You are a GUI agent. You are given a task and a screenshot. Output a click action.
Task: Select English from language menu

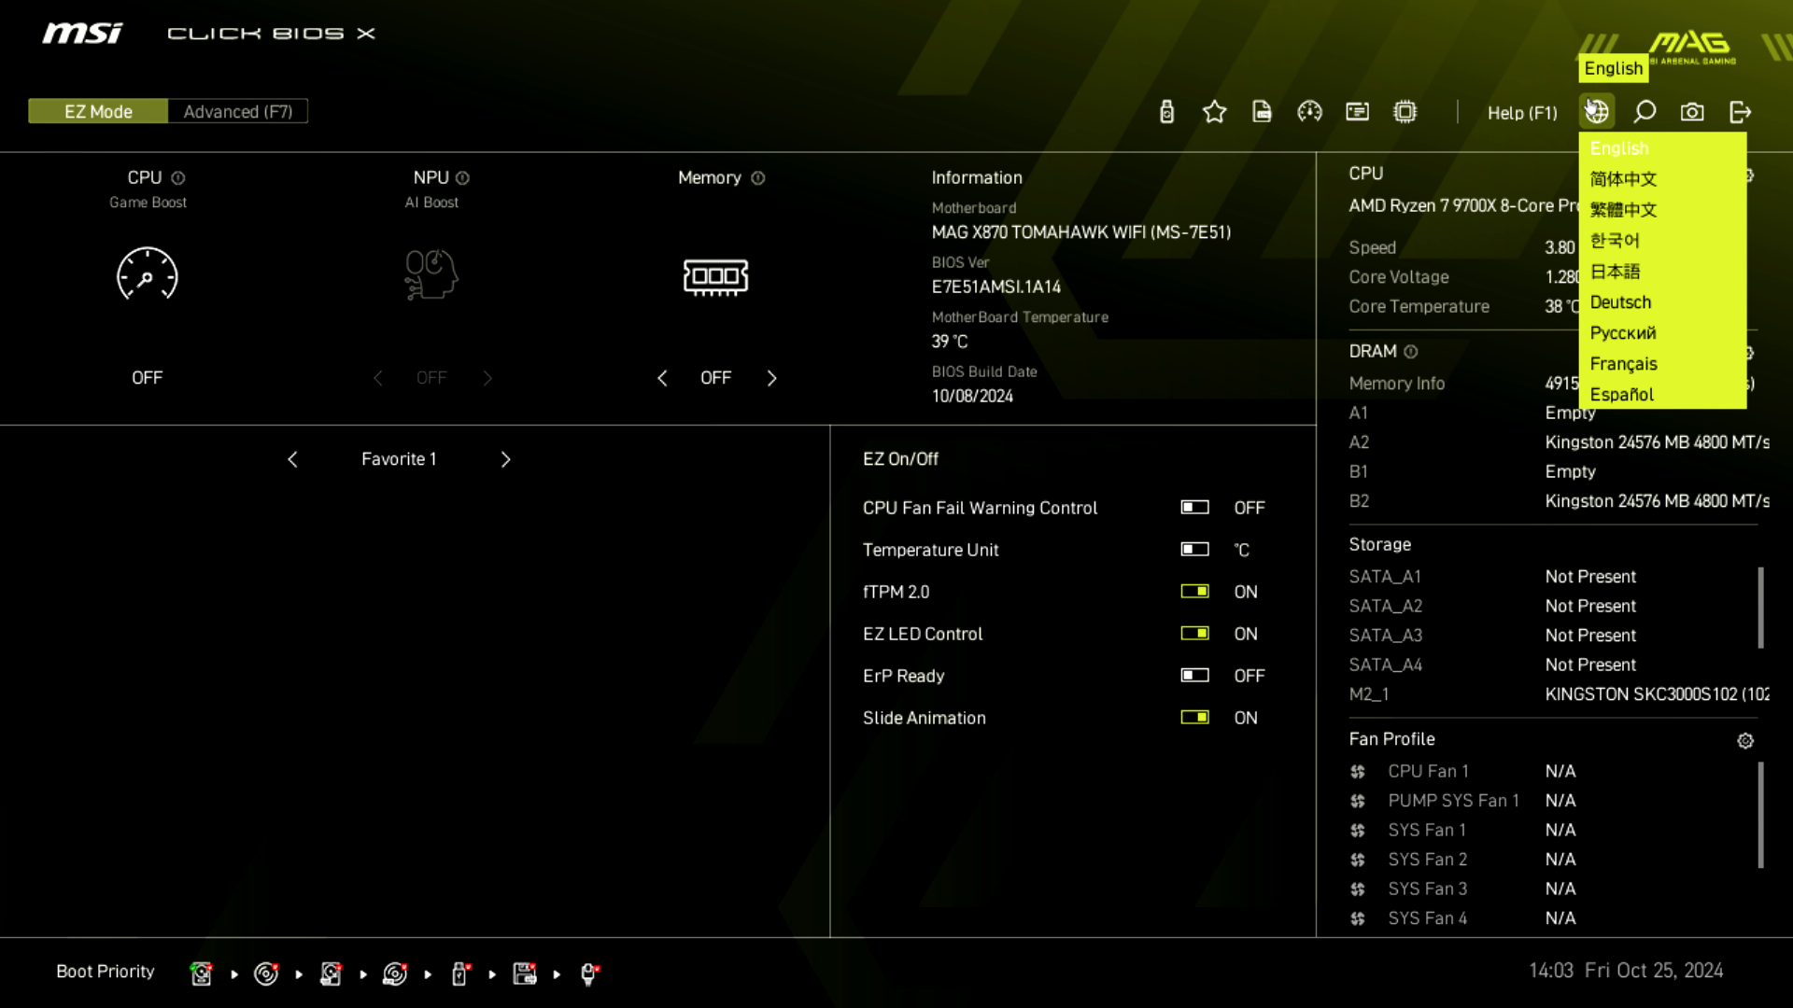pos(1618,147)
